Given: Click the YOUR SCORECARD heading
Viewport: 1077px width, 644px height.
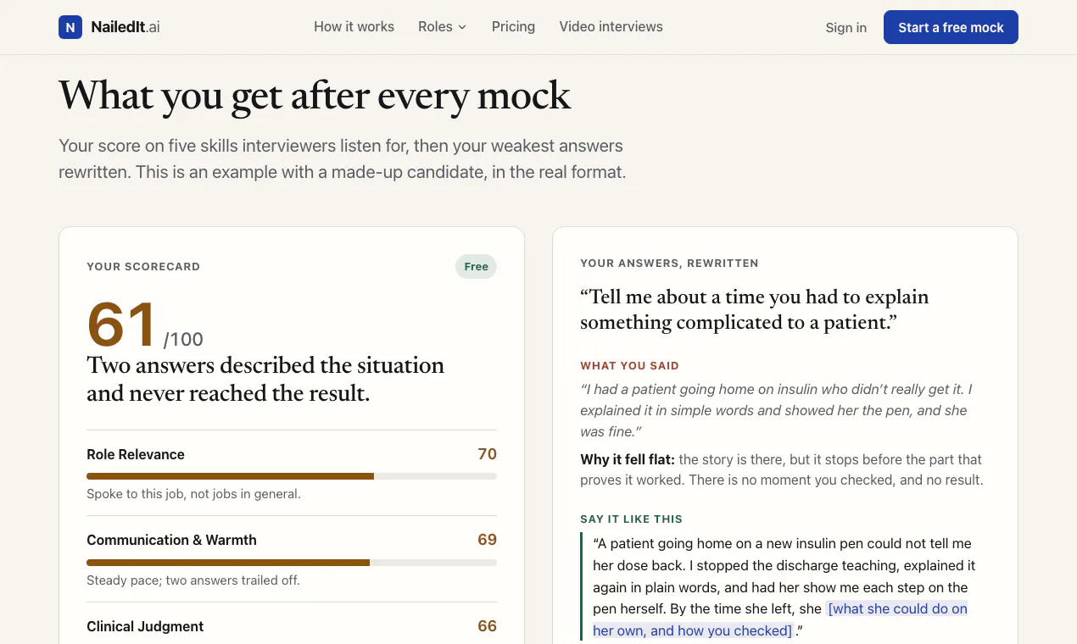Looking at the screenshot, I should tap(143, 266).
